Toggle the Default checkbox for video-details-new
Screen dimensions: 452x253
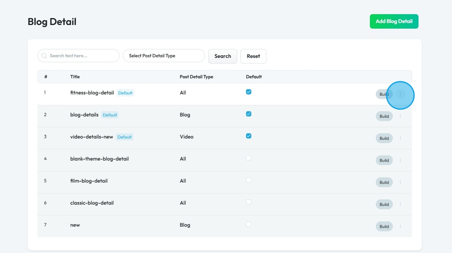249,136
